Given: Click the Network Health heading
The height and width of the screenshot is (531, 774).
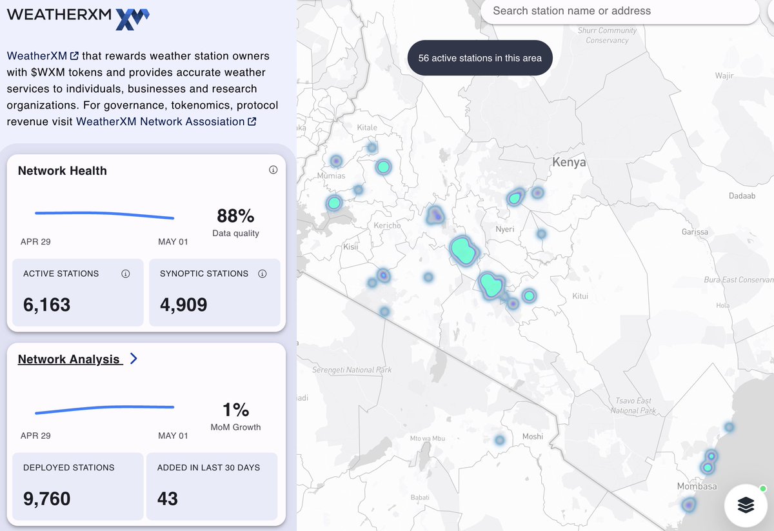Looking at the screenshot, I should coord(63,171).
